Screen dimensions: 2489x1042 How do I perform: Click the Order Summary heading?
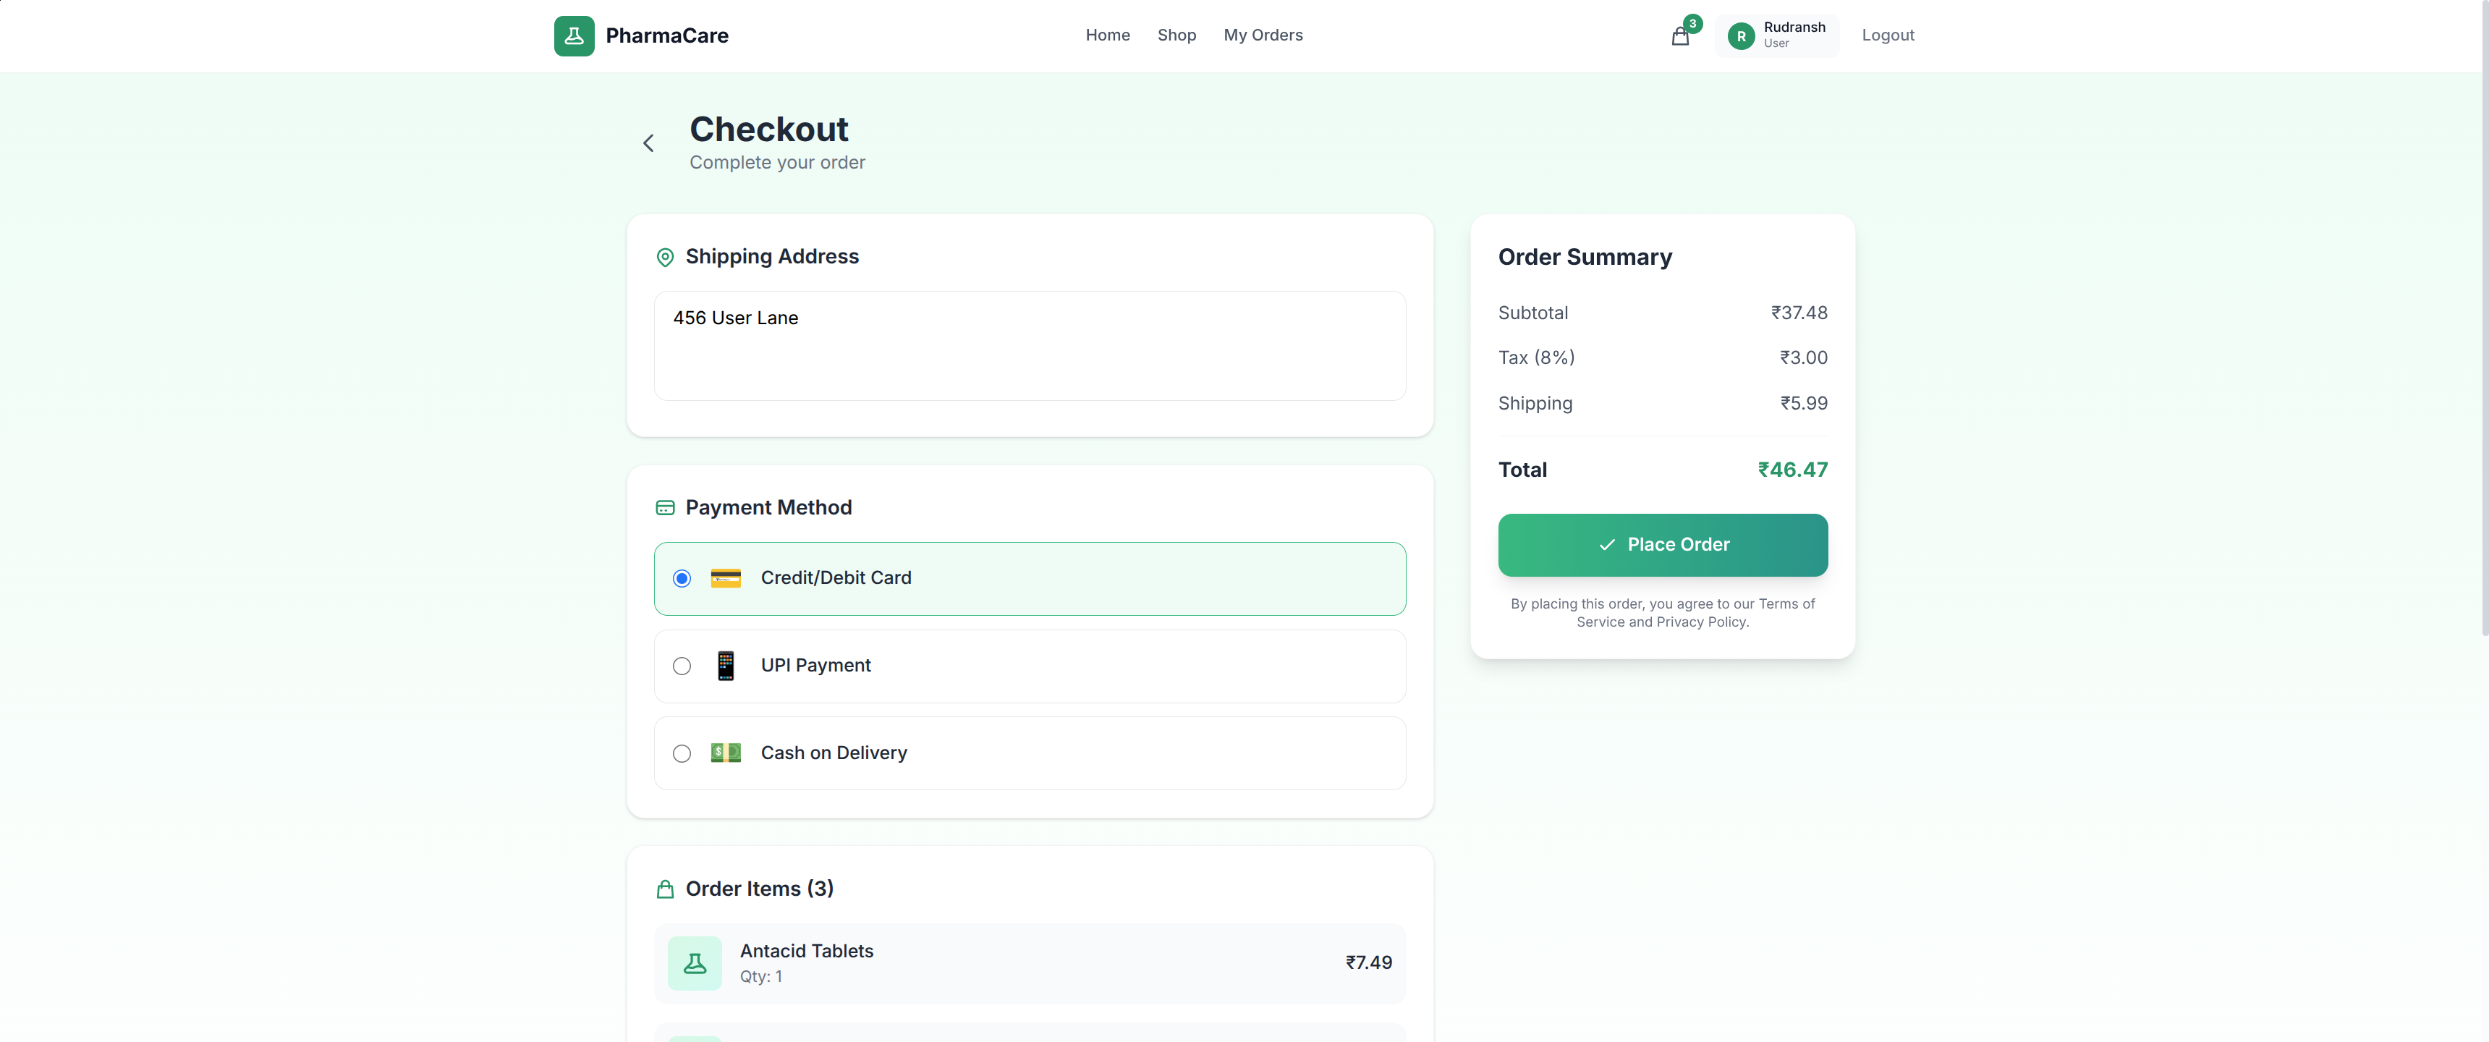[x=1585, y=257]
